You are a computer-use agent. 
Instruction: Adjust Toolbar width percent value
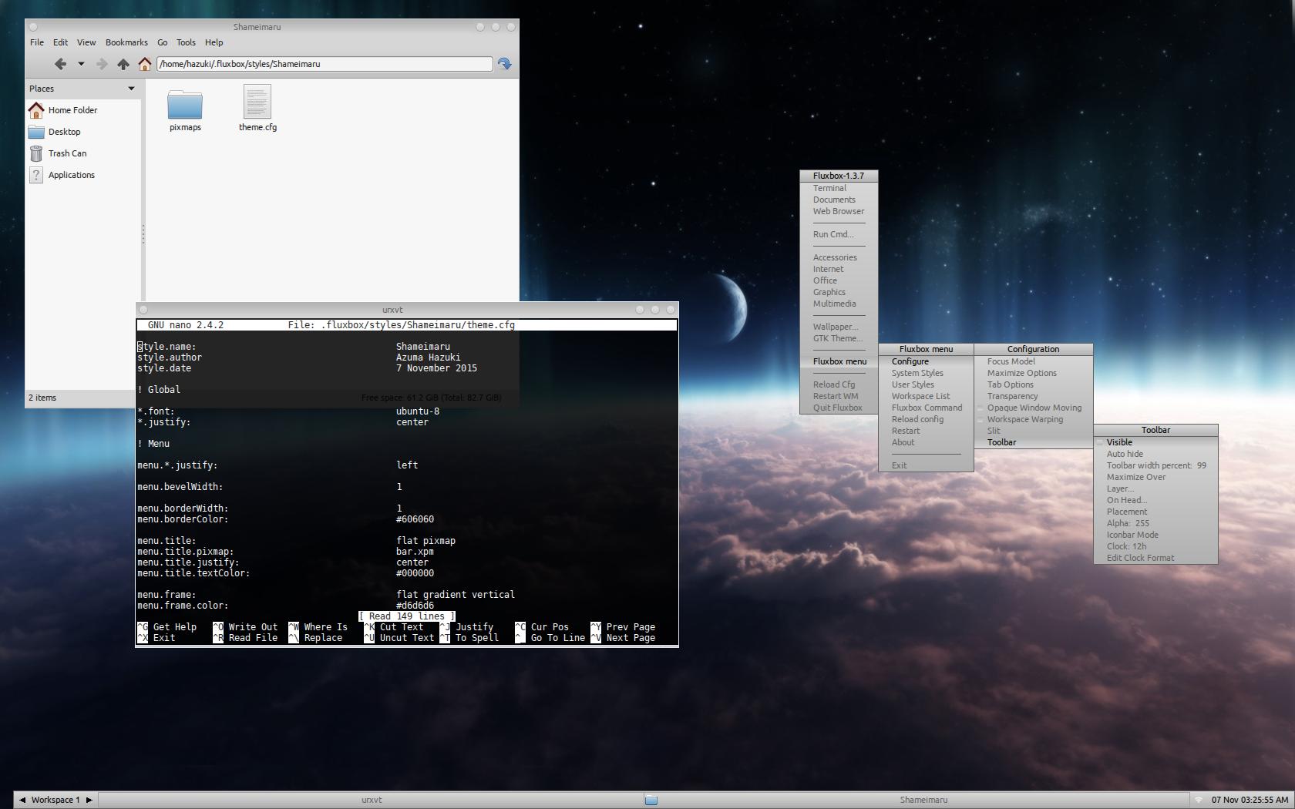[1155, 465]
